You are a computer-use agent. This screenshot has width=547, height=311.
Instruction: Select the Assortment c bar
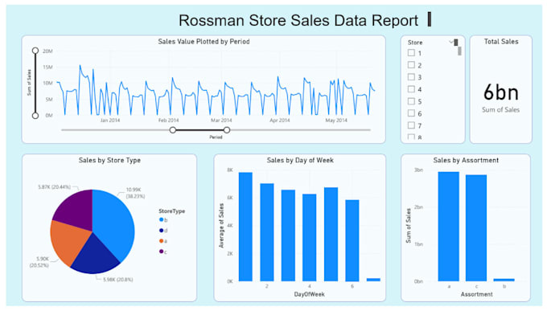click(476, 228)
